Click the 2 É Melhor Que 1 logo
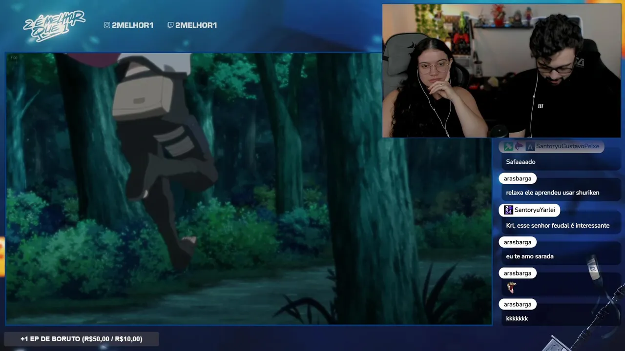This screenshot has height=351, width=625. (54, 26)
